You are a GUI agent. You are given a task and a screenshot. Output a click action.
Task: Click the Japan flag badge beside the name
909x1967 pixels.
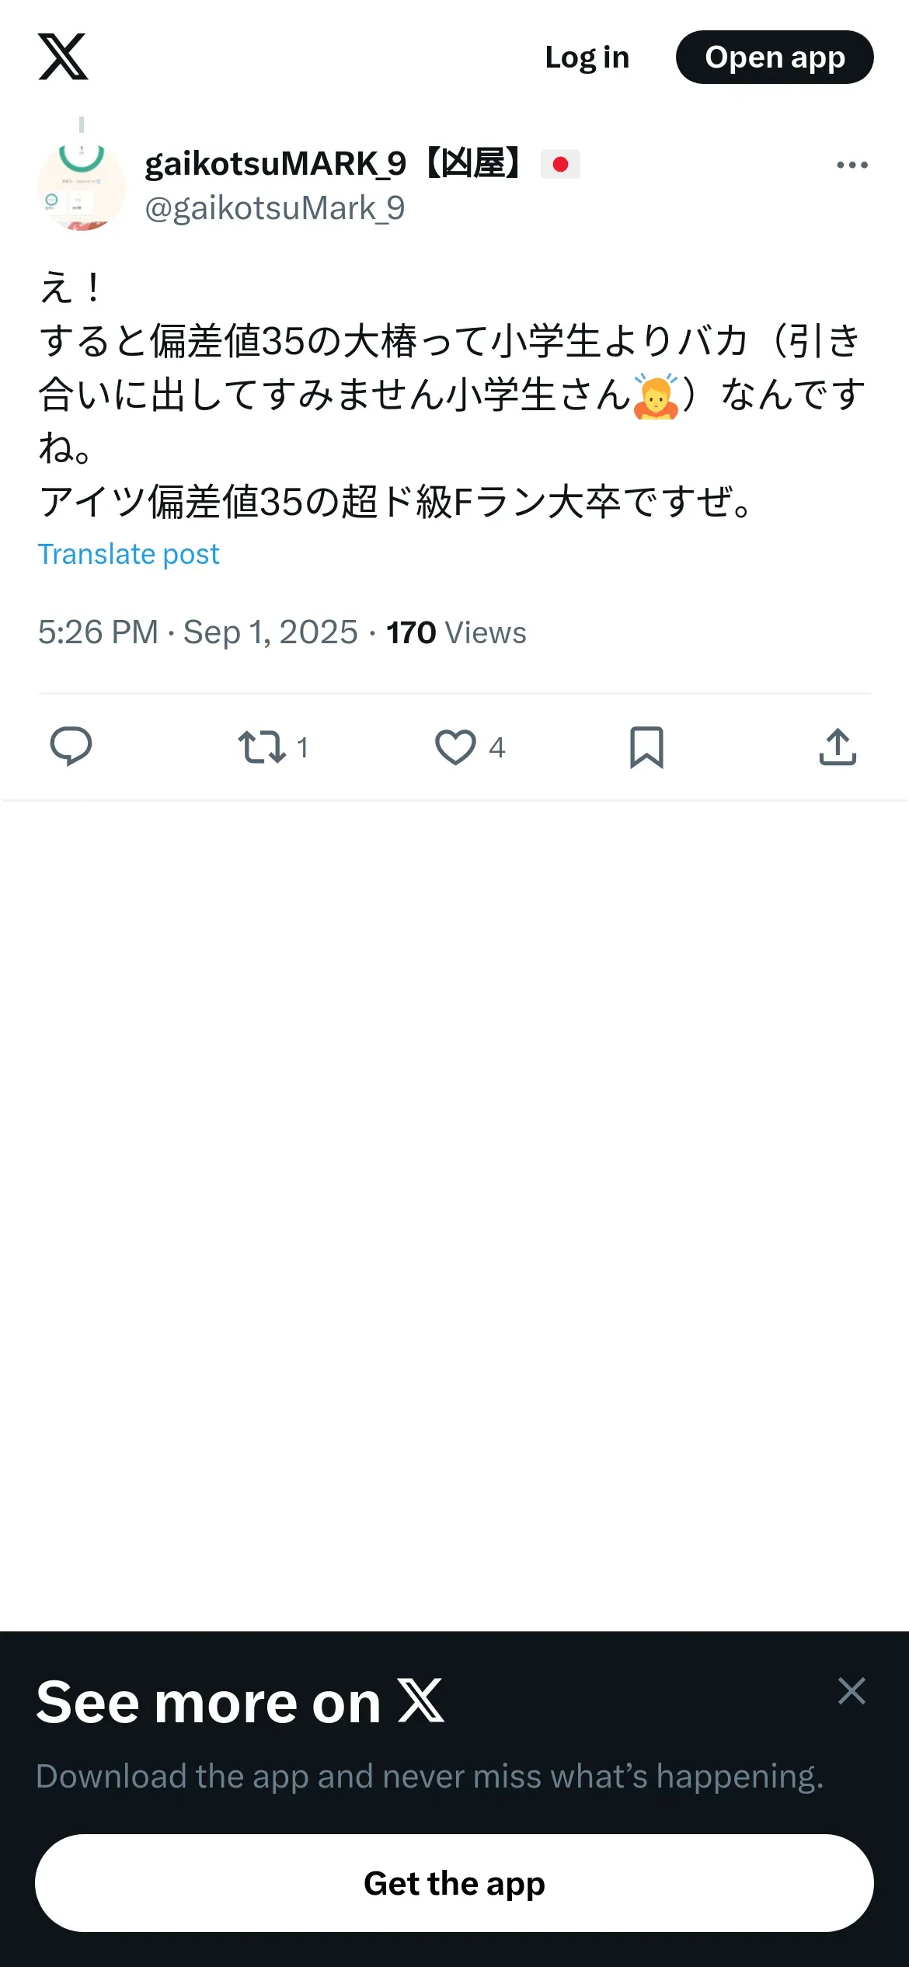click(560, 165)
